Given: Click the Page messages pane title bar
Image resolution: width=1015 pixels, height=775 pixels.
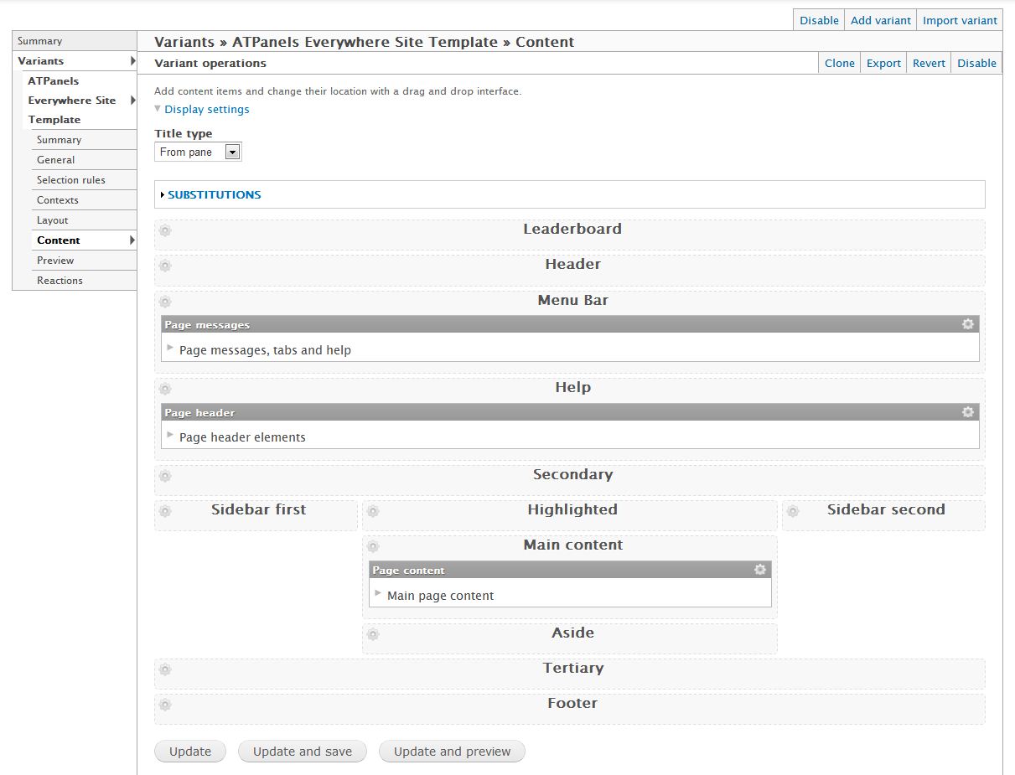Looking at the screenshot, I should coord(570,324).
